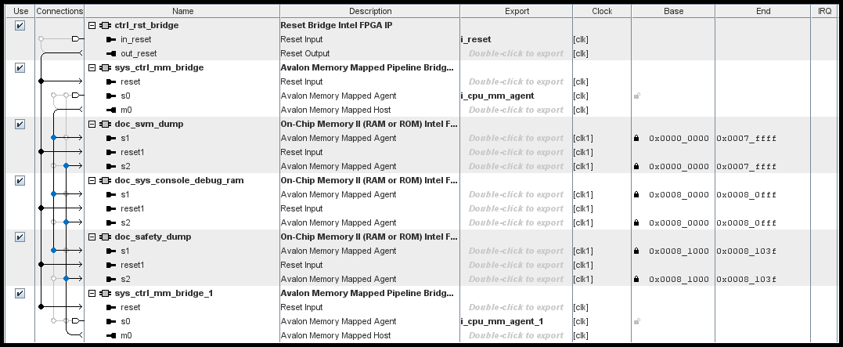Screen dimensions: 843x347
Task: Click lock icon for doc_svm_dump s1 base
Action: pyautogui.click(x=636, y=138)
